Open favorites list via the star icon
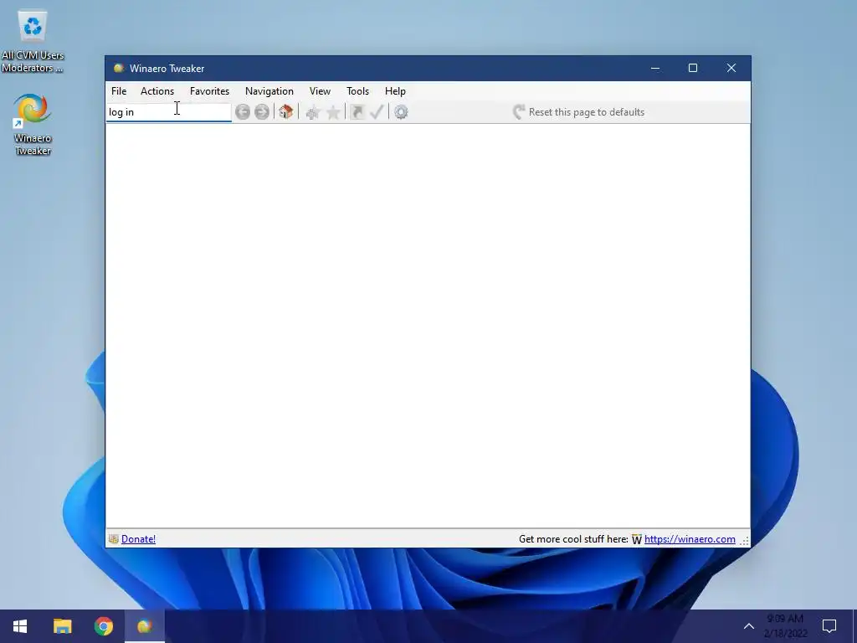 point(333,113)
